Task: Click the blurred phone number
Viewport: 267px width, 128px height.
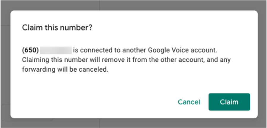Action: [56, 50]
